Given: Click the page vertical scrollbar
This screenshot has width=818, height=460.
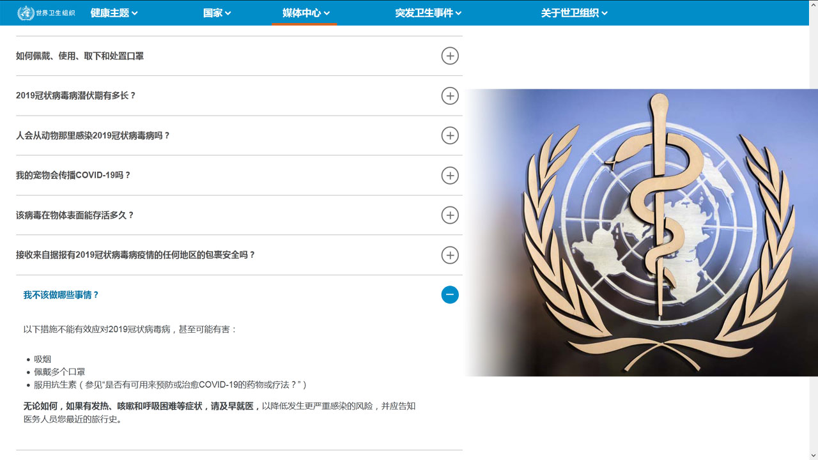Looking at the screenshot, I should (x=814, y=230).
